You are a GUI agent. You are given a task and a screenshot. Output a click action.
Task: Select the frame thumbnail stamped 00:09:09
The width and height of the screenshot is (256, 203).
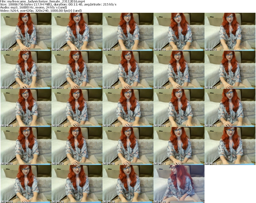pos(26,184)
